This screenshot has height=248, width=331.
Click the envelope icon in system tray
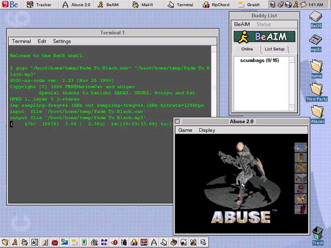303,5
